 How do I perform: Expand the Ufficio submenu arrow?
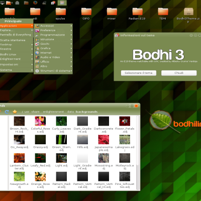[x=71, y=62]
